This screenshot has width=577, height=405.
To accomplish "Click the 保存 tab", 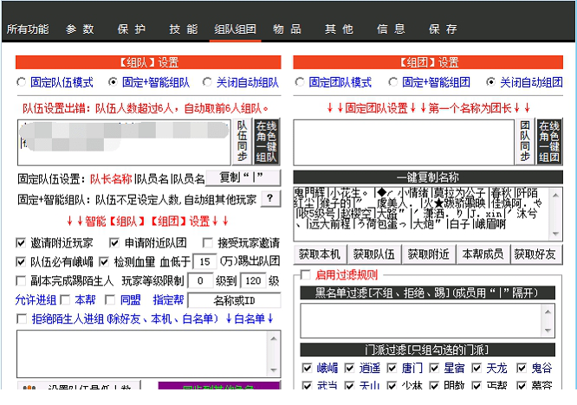I will click(443, 29).
